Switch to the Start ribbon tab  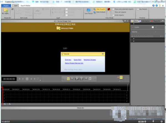16,6
